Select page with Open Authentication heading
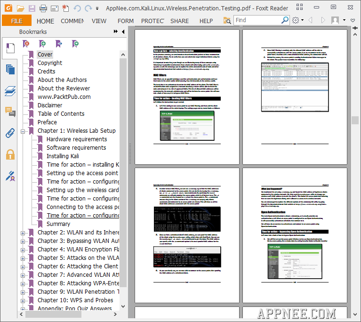361x322 pixels. pyautogui.click(x=295, y=235)
